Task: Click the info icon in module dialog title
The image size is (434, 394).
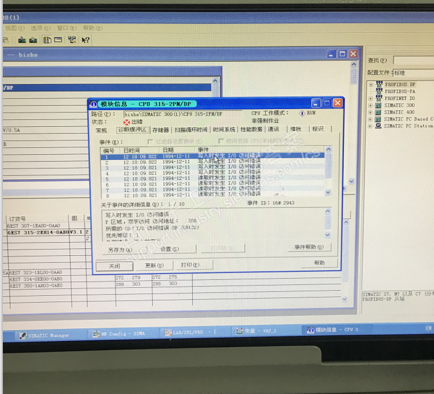Action: (x=94, y=104)
